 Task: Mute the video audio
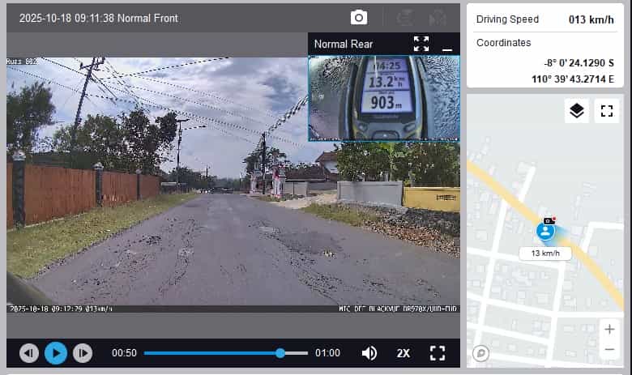pyautogui.click(x=369, y=353)
